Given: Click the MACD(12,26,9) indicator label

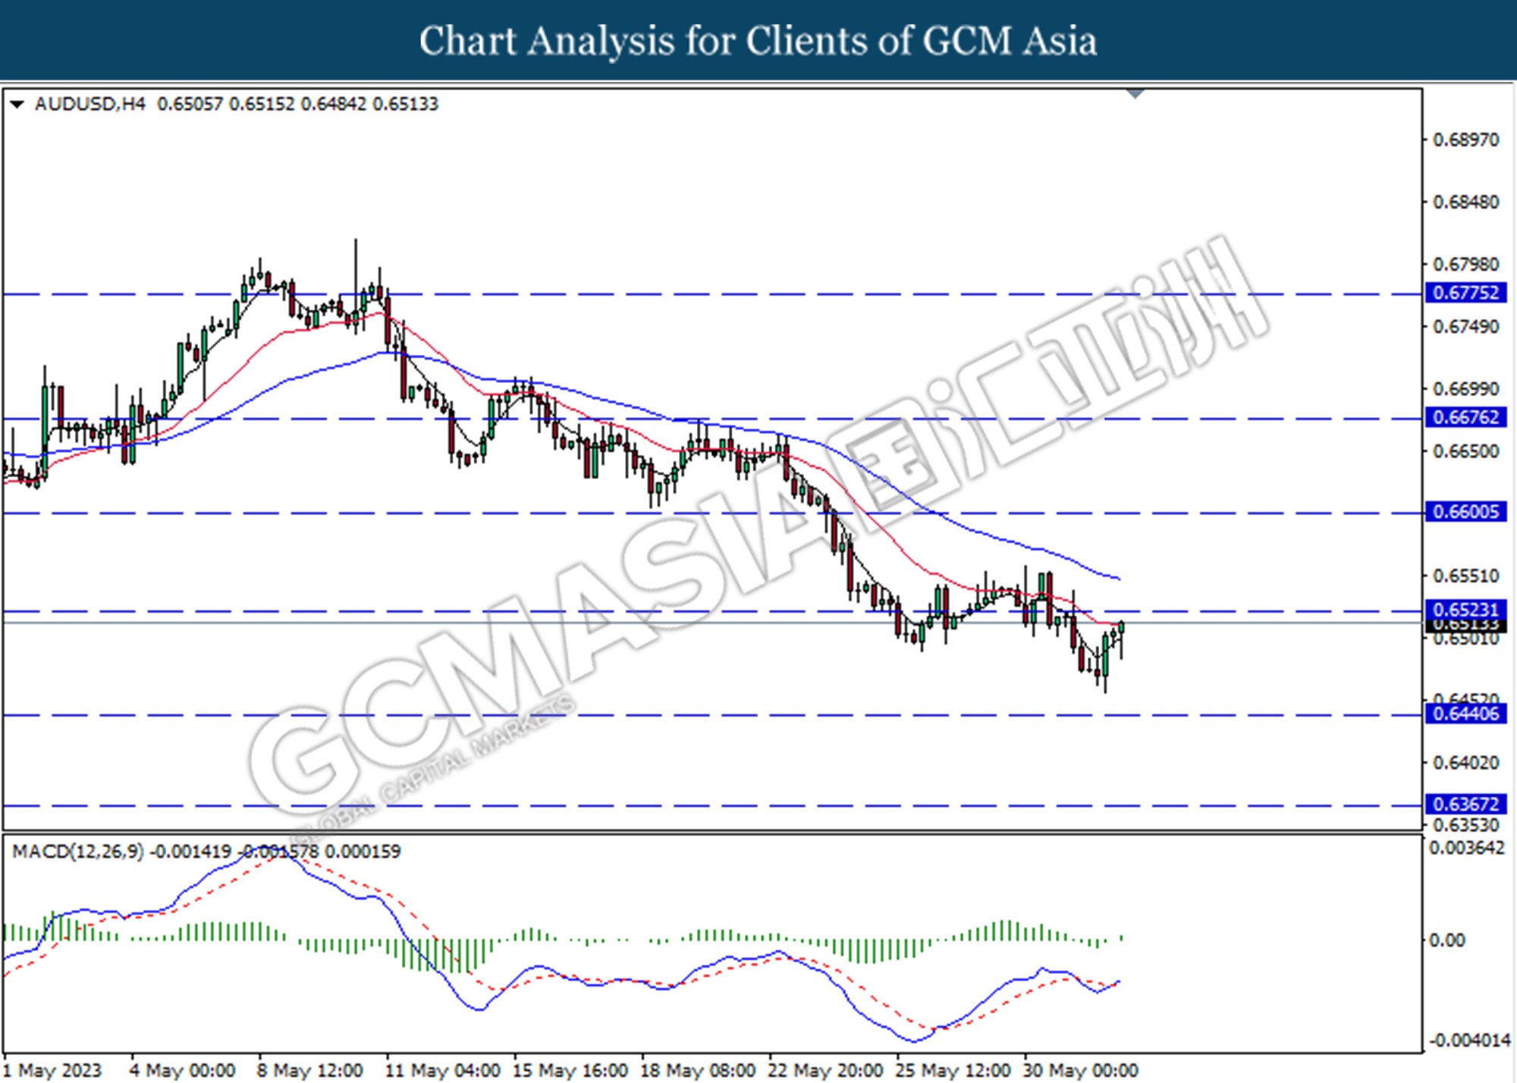Looking at the screenshot, I should [x=77, y=852].
